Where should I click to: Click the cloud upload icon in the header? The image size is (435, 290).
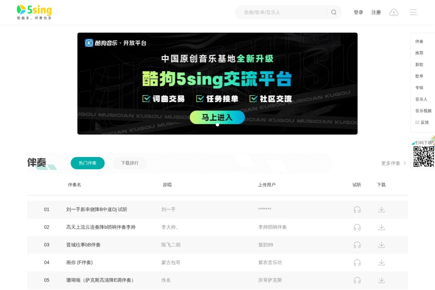pyautogui.click(x=394, y=12)
